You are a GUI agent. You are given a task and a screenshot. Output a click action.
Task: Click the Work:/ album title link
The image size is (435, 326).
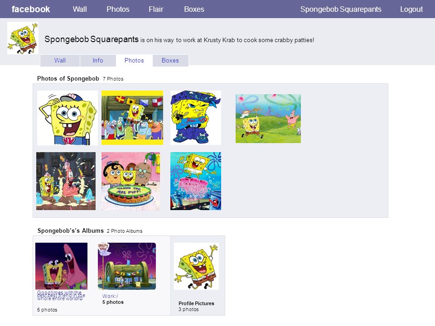pos(110,296)
